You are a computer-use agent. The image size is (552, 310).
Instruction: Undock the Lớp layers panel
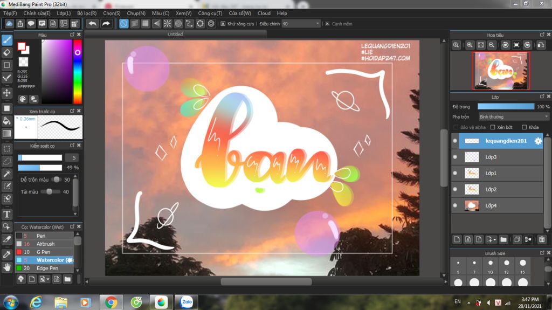(542, 97)
